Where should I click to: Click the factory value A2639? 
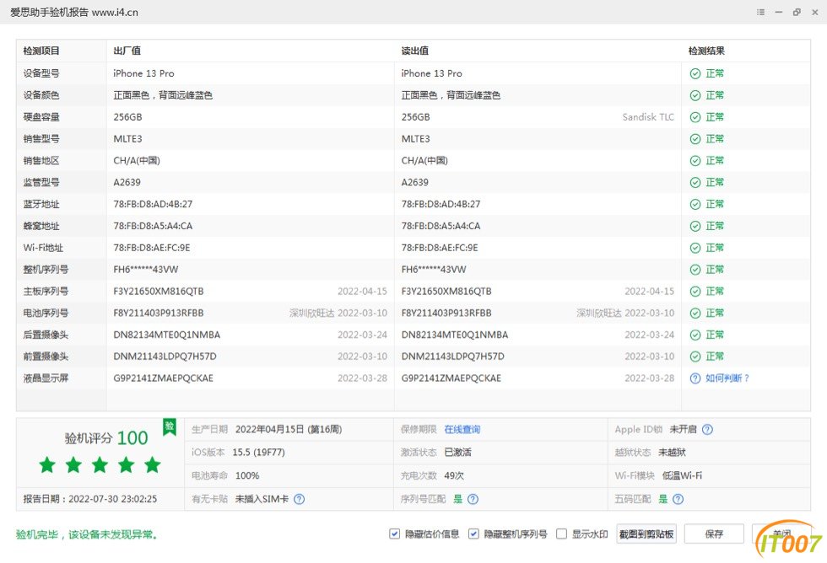[127, 182]
